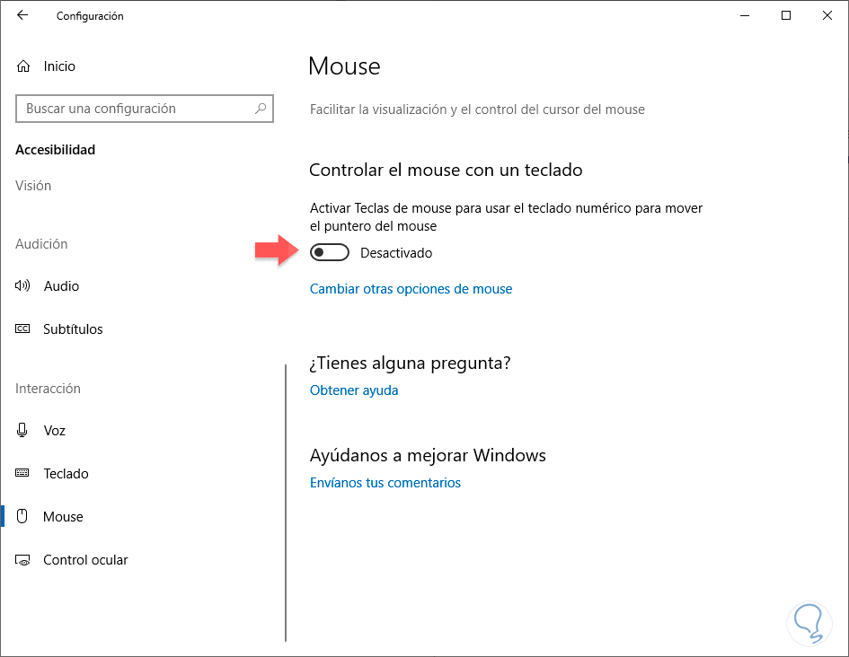The image size is (849, 657).
Task: Select Teclado in the sidebar
Action: pos(66,474)
